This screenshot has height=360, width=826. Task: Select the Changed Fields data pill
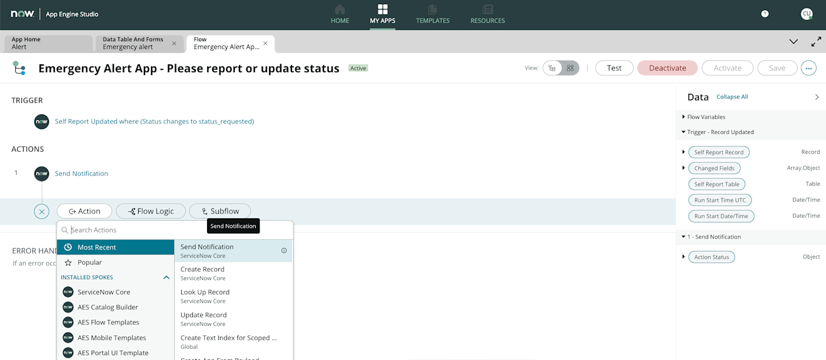tap(714, 168)
